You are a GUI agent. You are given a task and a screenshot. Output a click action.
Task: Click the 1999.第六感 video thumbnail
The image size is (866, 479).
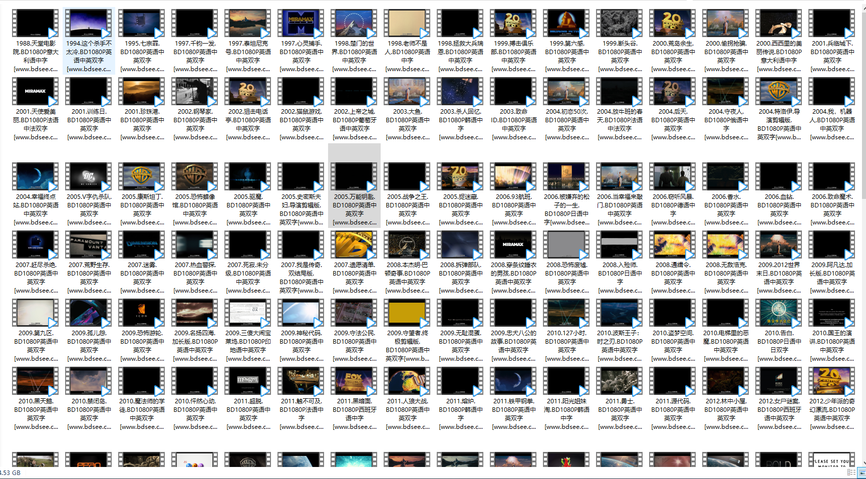566,23
